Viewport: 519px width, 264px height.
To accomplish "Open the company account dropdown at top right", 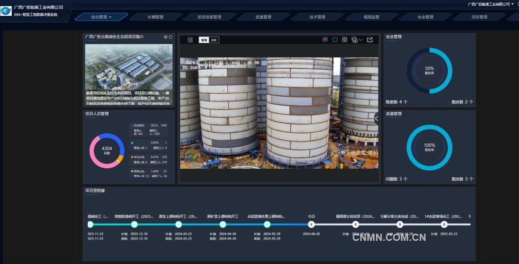I will [490, 4].
